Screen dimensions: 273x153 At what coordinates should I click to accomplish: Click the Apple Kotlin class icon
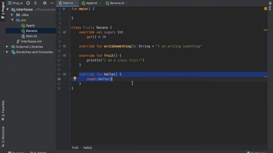click(x=23, y=25)
